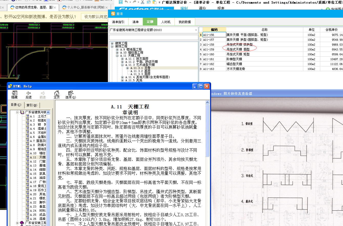343x226 pixels.
Task: Click the 设为默认浏览 button in browser
Action: 94,17
